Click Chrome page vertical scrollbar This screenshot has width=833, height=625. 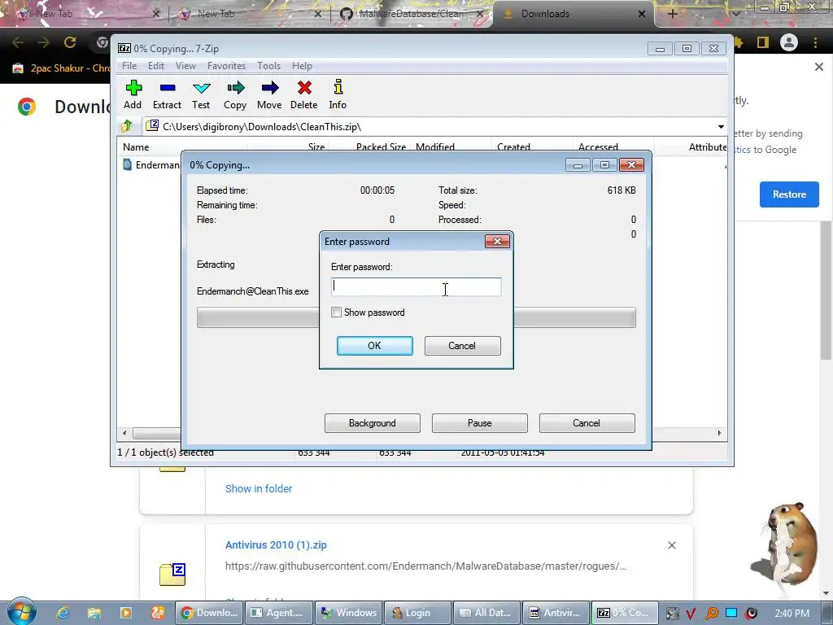(826, 290)
